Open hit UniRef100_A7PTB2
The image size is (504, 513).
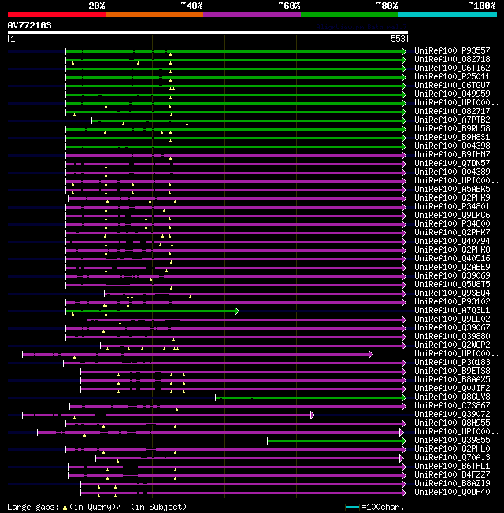pos(452,120)
